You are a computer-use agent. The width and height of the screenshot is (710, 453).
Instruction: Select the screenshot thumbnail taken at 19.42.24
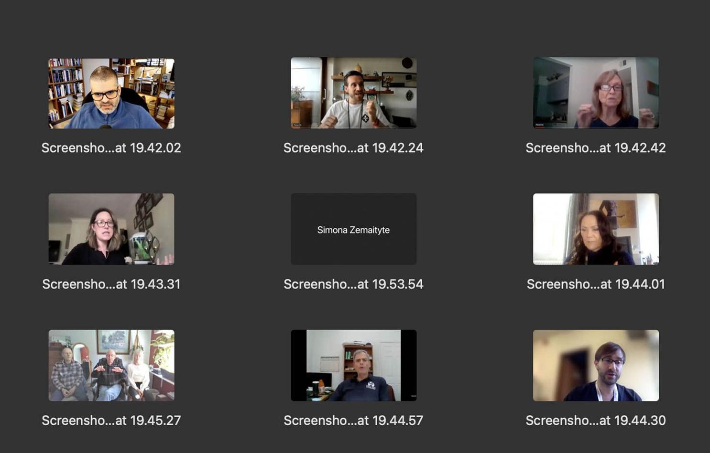(353, 93)
